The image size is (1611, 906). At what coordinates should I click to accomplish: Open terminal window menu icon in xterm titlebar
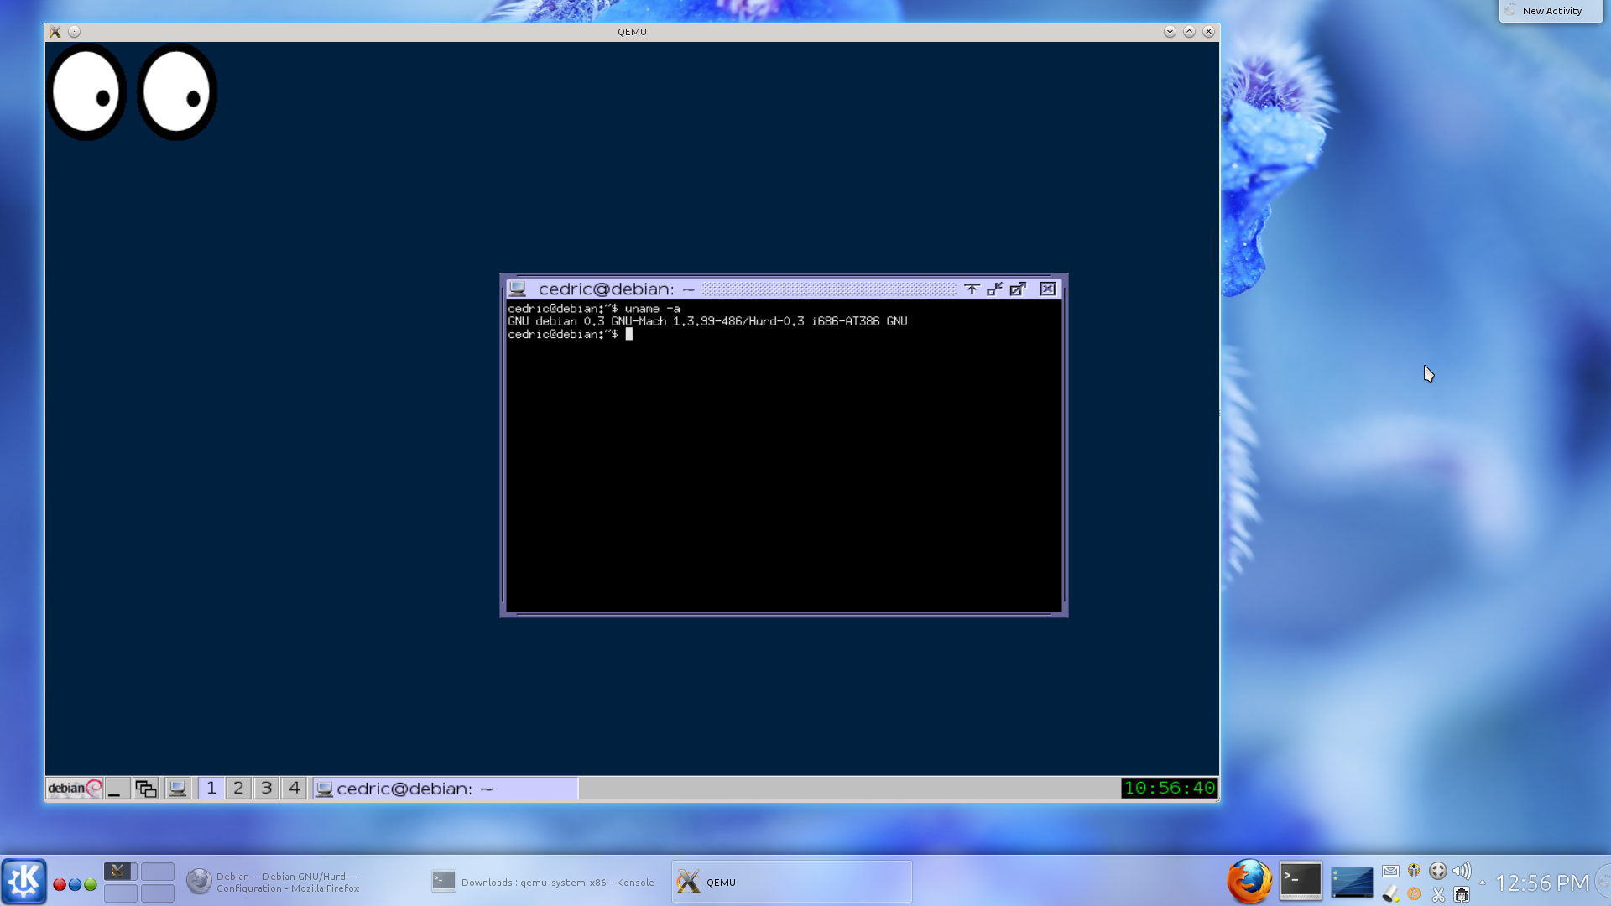pos(518,289)
